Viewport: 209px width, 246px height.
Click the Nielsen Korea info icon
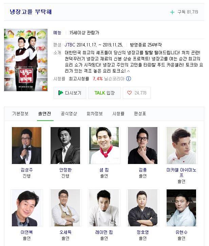(x=129, y=79)
